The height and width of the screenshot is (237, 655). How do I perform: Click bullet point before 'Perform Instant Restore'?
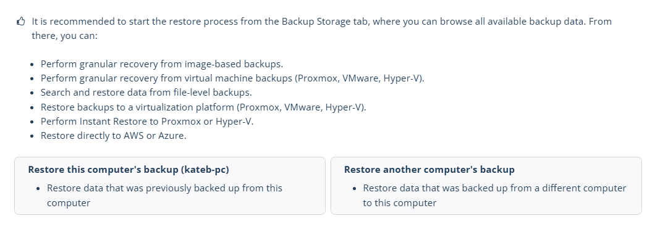tap(33, 122)
